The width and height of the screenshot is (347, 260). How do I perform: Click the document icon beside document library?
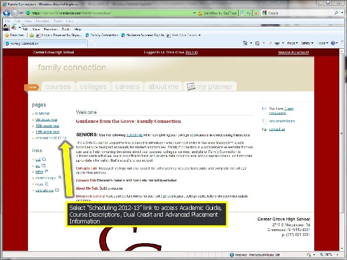pyautogui.click(x=264, y=121)
